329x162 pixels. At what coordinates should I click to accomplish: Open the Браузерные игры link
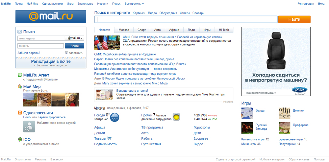pos(291,139)
